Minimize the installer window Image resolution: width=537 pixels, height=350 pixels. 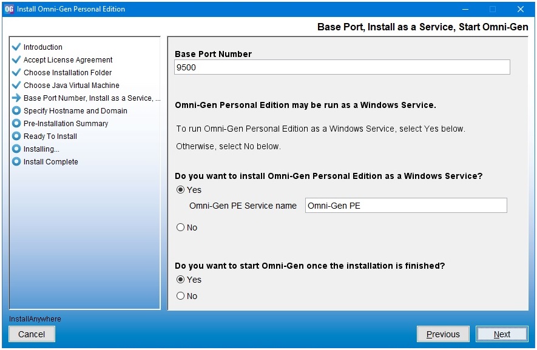pyautogui.click(x=465, y=9)
